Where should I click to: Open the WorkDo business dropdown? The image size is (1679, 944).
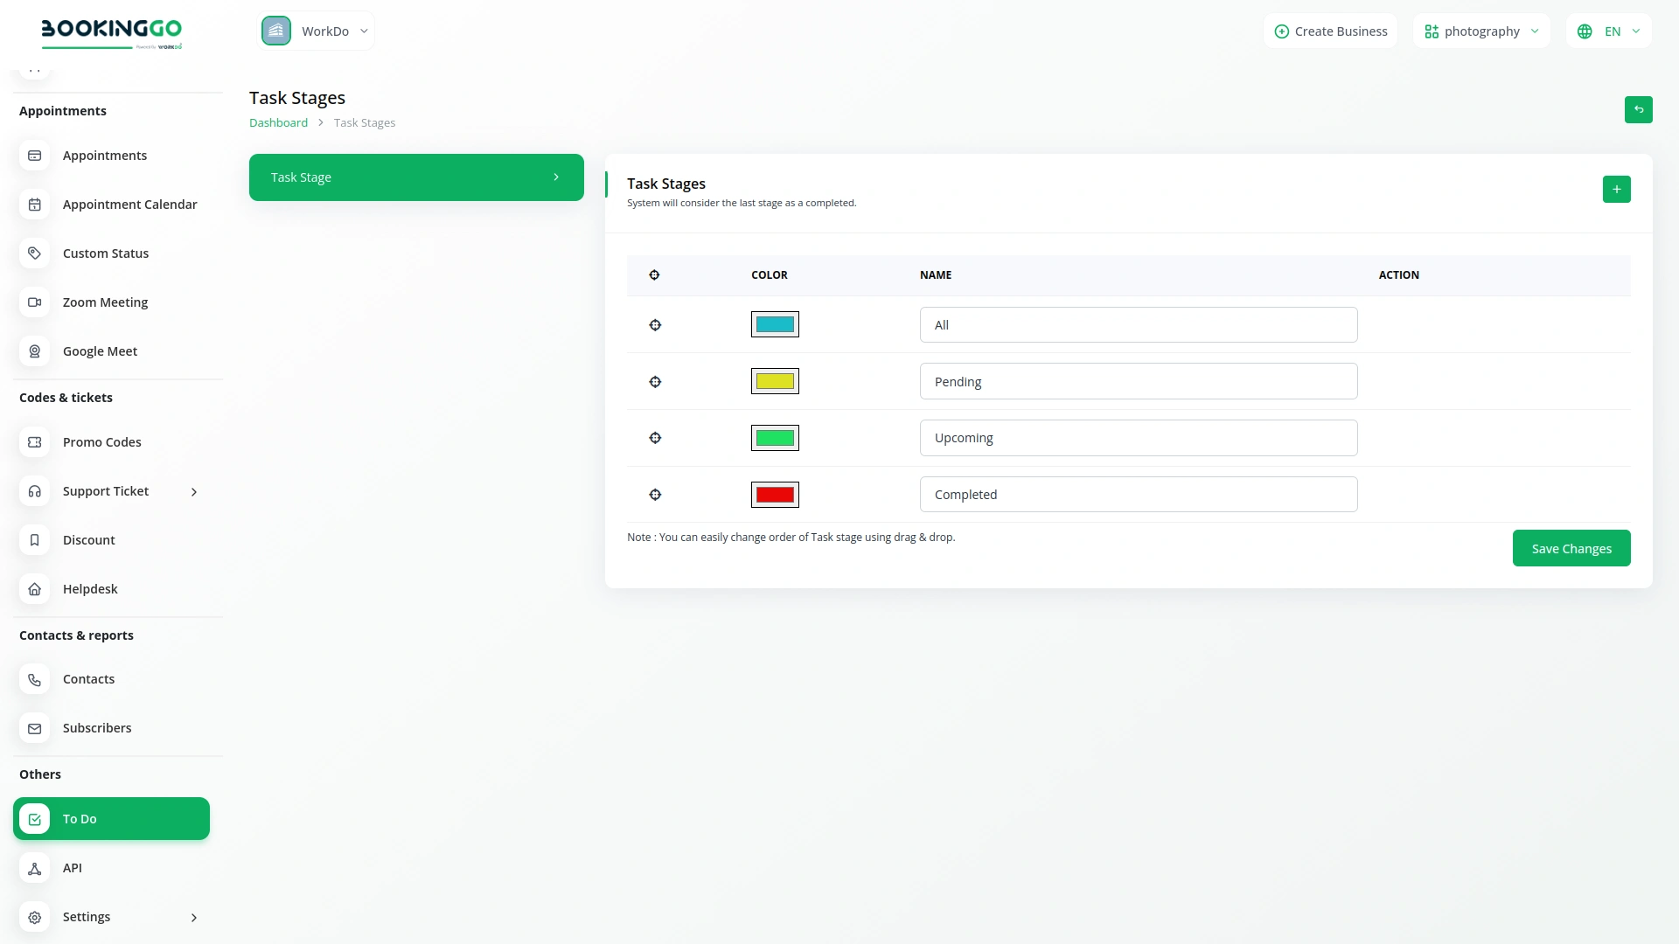tap(316, 31)
